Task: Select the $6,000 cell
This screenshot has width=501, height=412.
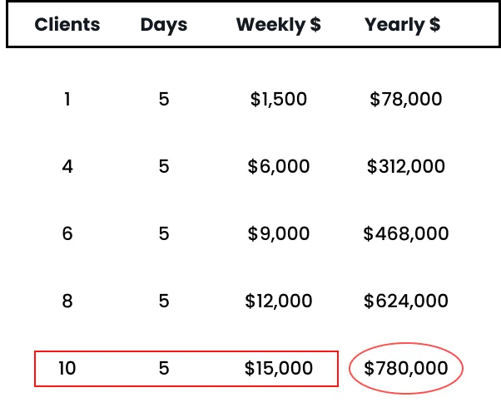Action: click(278, 167)
